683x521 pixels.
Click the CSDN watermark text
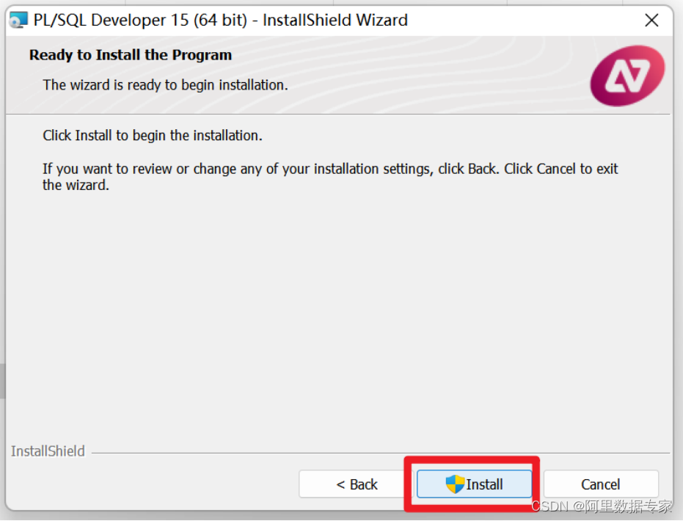click(x=602, y=506)
